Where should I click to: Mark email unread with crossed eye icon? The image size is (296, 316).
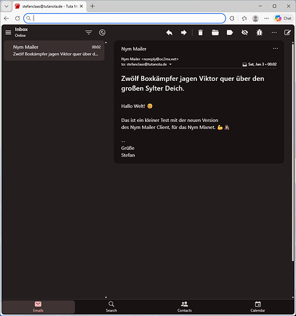(x=245, y=32)
